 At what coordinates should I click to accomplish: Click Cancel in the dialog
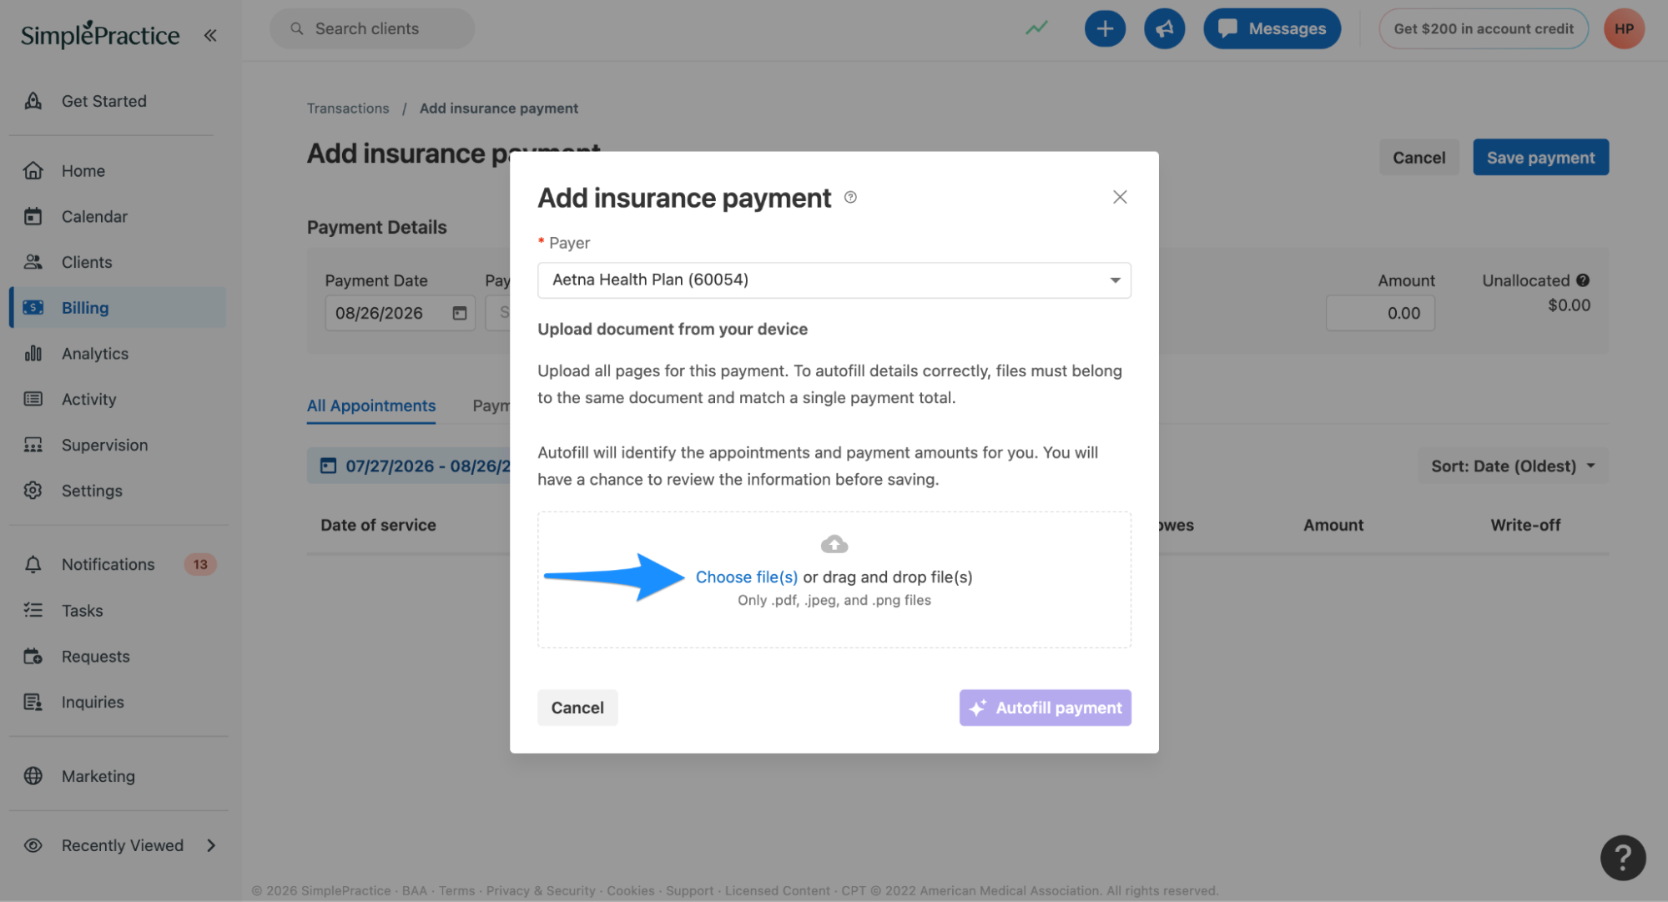(577, 708)
